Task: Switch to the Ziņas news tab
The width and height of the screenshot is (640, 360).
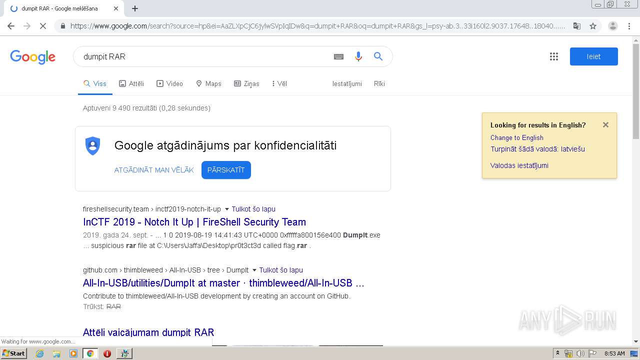Action: click(246, 83)
